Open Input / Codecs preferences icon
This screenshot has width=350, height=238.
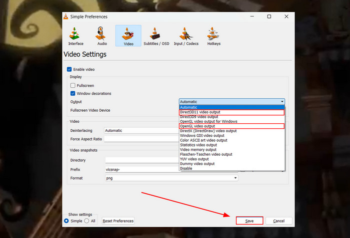186,36
